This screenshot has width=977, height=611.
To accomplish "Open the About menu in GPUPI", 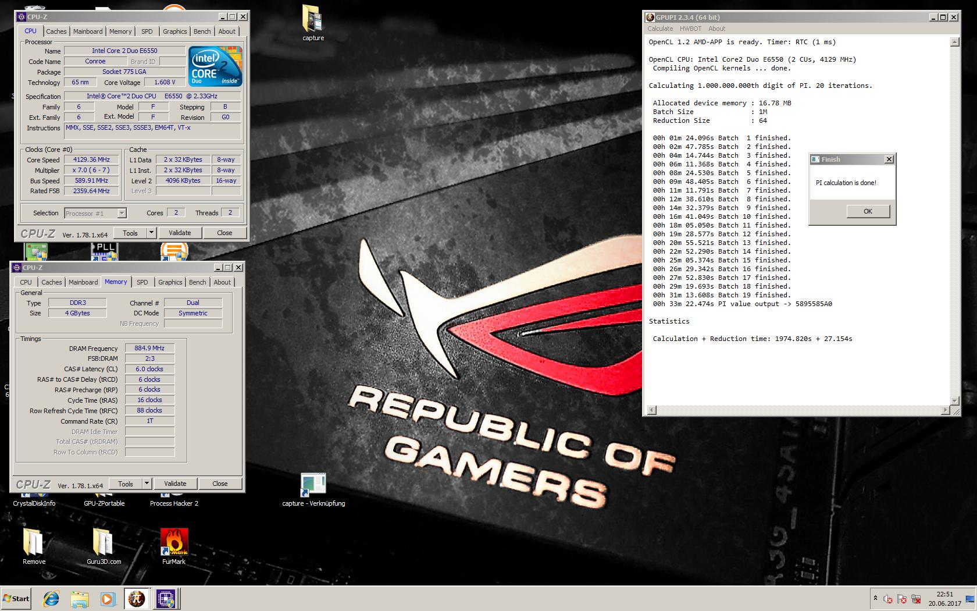I will 716,29.
